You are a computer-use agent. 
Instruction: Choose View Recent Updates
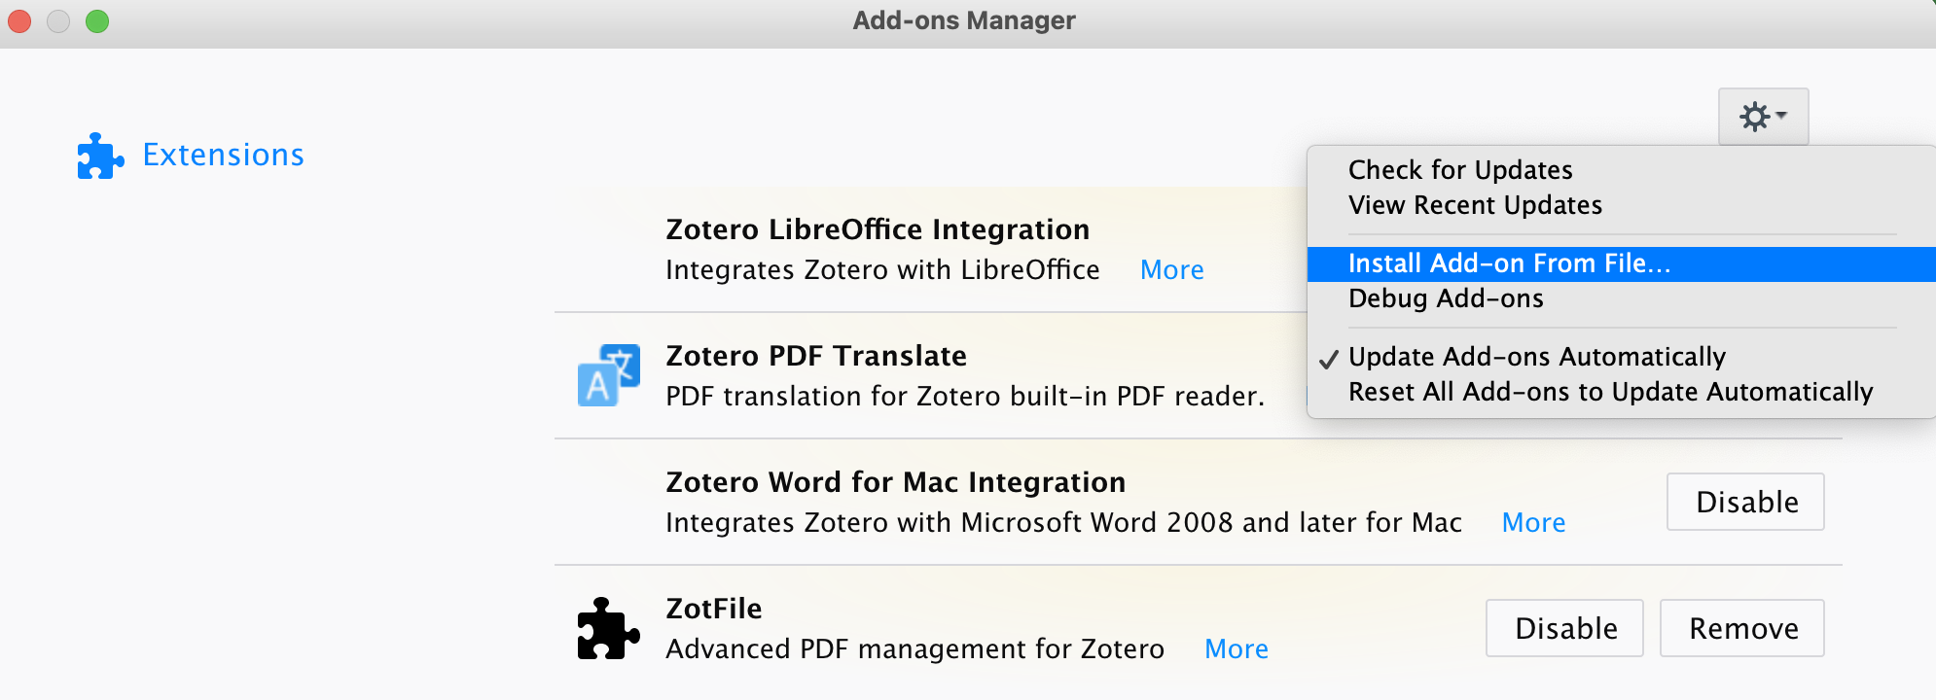(x=1474, y=205)
